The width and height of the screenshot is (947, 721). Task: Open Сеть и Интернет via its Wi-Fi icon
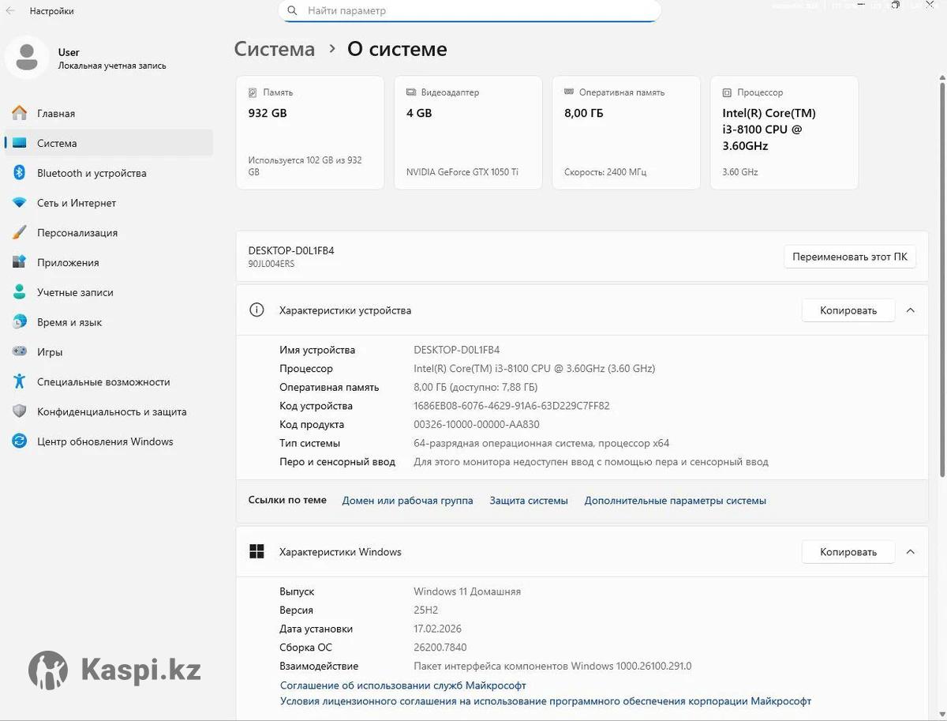point(20,203)
